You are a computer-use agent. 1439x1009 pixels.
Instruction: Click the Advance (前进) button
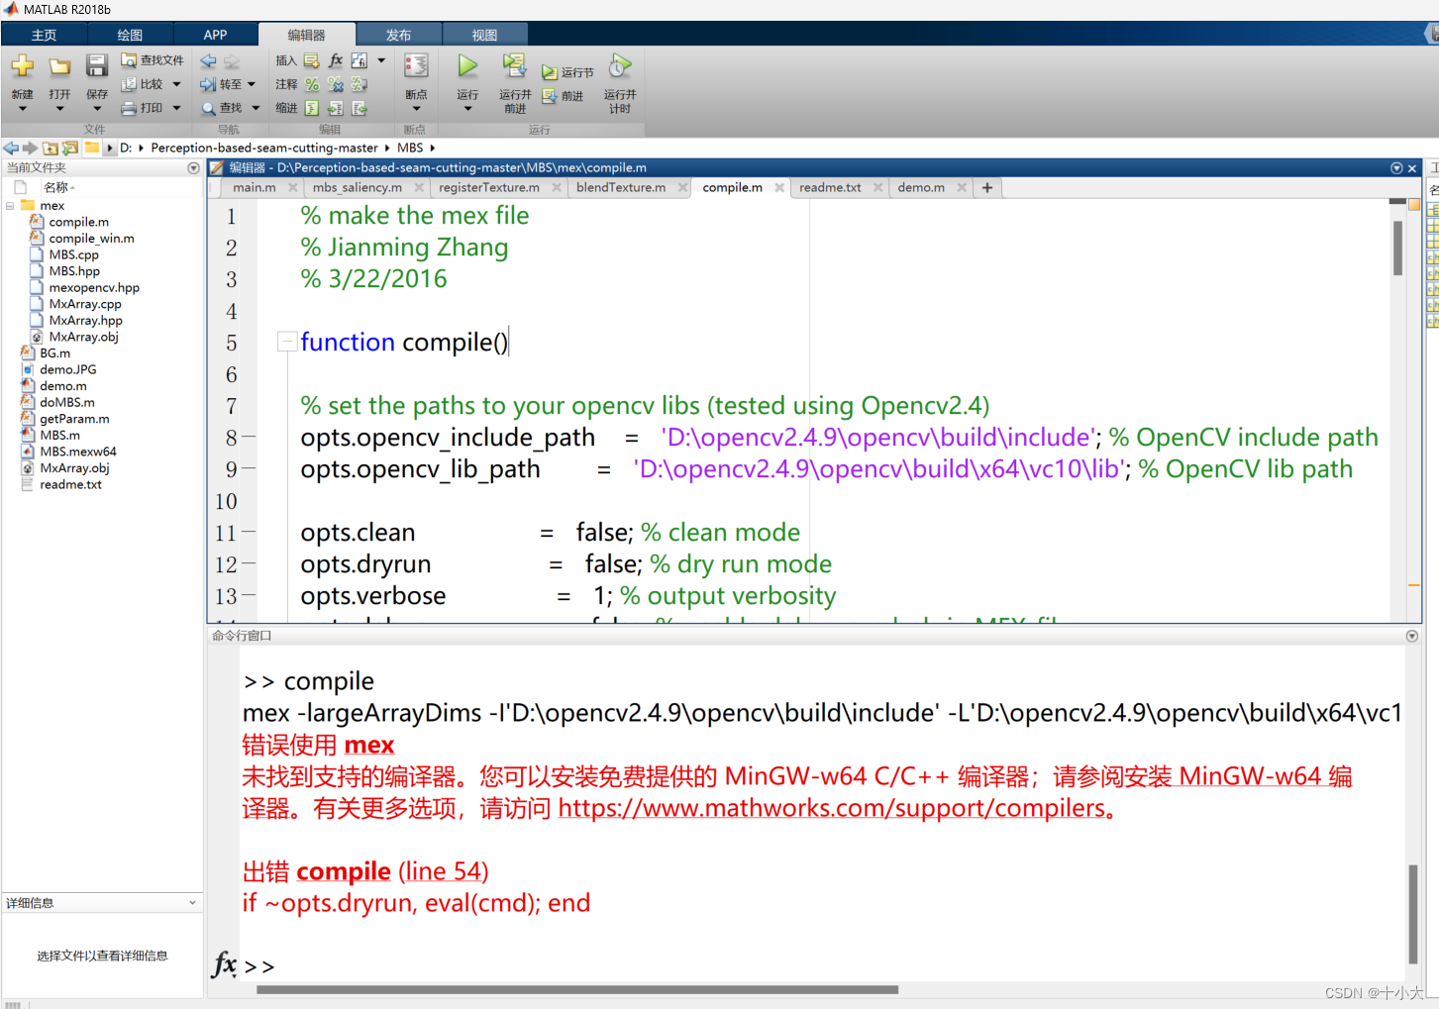pyautogui.click(x=563, y=96)
